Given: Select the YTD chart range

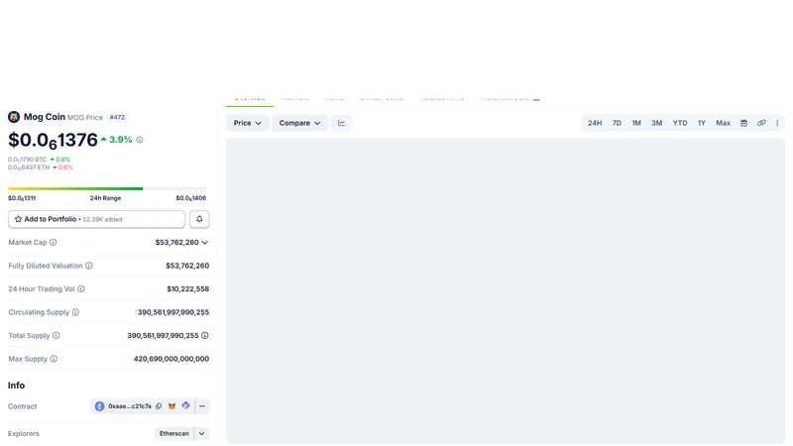Looking at the screenshot, I should click(680, 123).
